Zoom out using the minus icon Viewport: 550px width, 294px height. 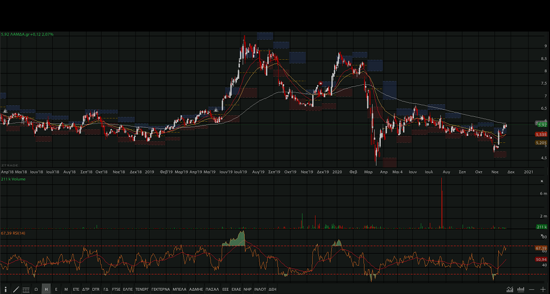[532, 289]
